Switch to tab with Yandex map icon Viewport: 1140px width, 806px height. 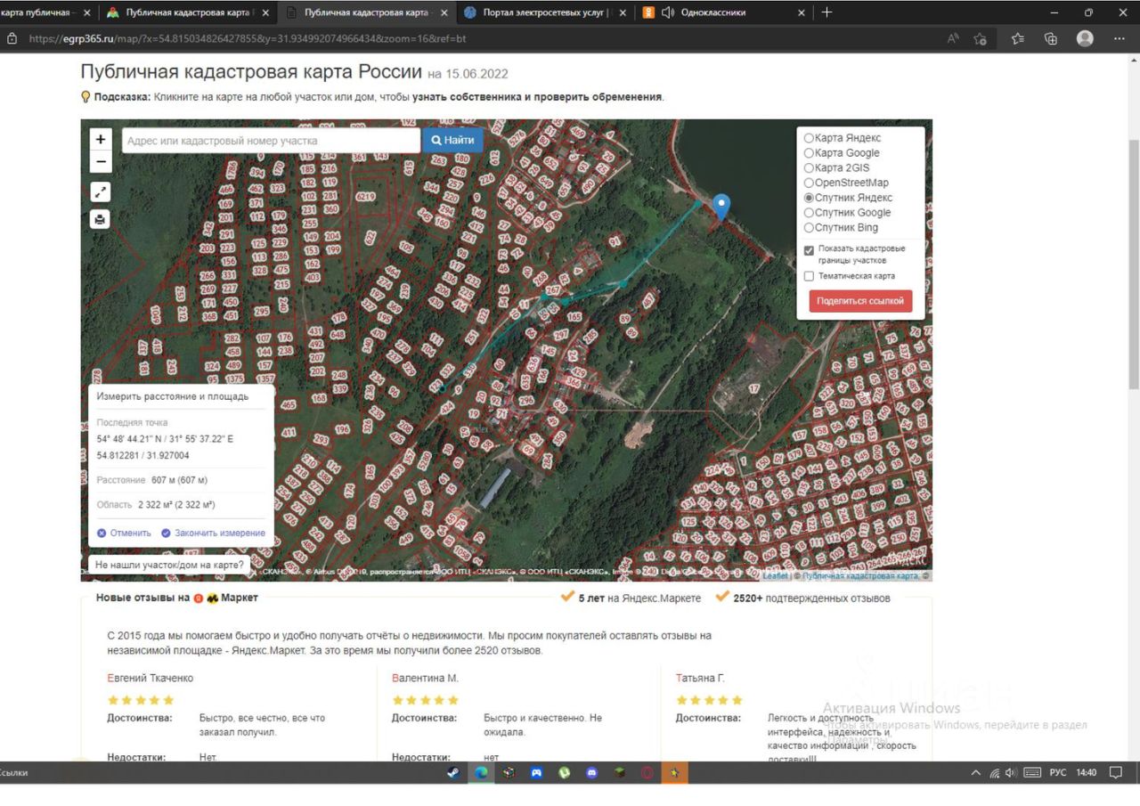[188, 12]
